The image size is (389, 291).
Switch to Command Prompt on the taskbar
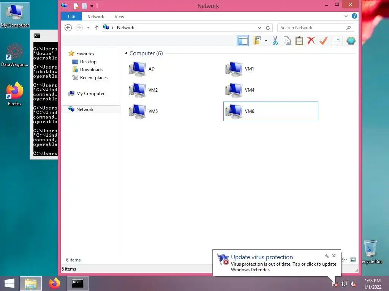point(77,283)
